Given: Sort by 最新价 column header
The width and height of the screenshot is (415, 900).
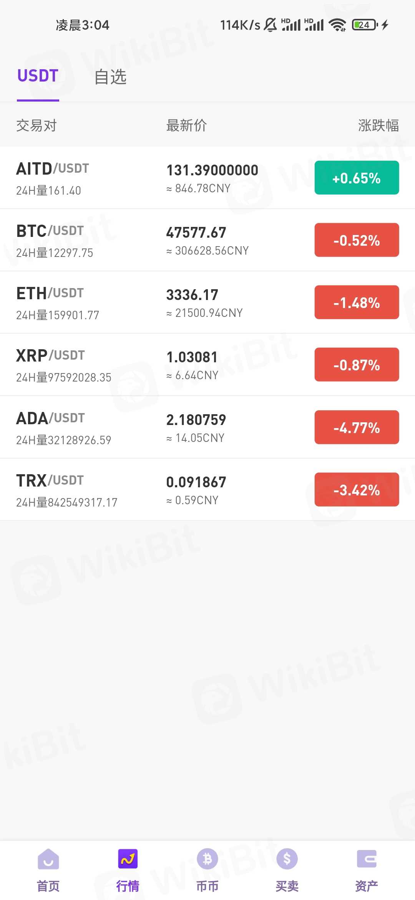Looking at the screenshot, I should (186, 125).
